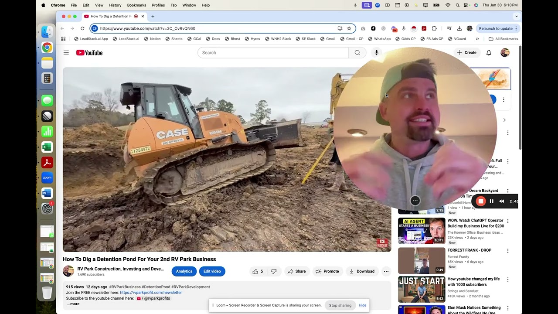Image resolution: width=558 pixels, height=314 pixels.
Task: Bookmark this page with the star icon
Action: [349, 28]
